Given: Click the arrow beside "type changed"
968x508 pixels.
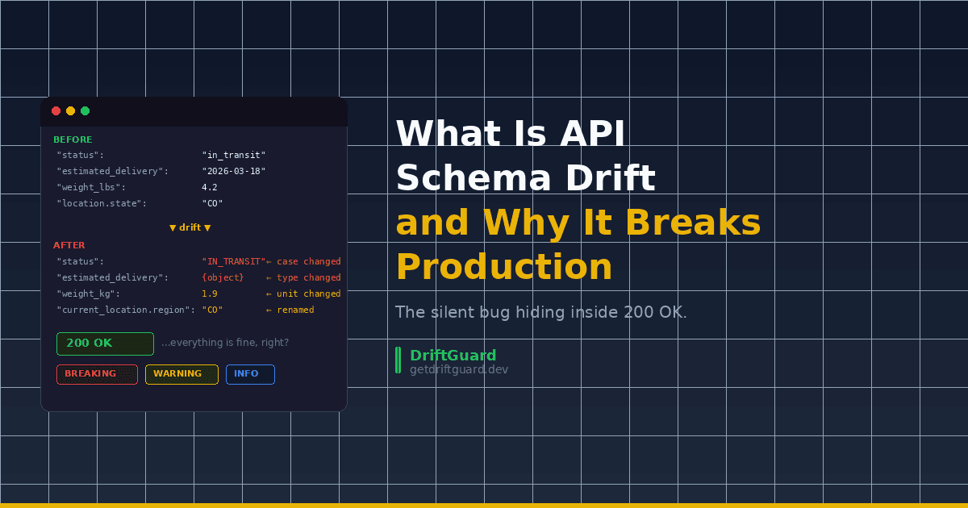Looking at the screenshot, I should click(269, 277).
